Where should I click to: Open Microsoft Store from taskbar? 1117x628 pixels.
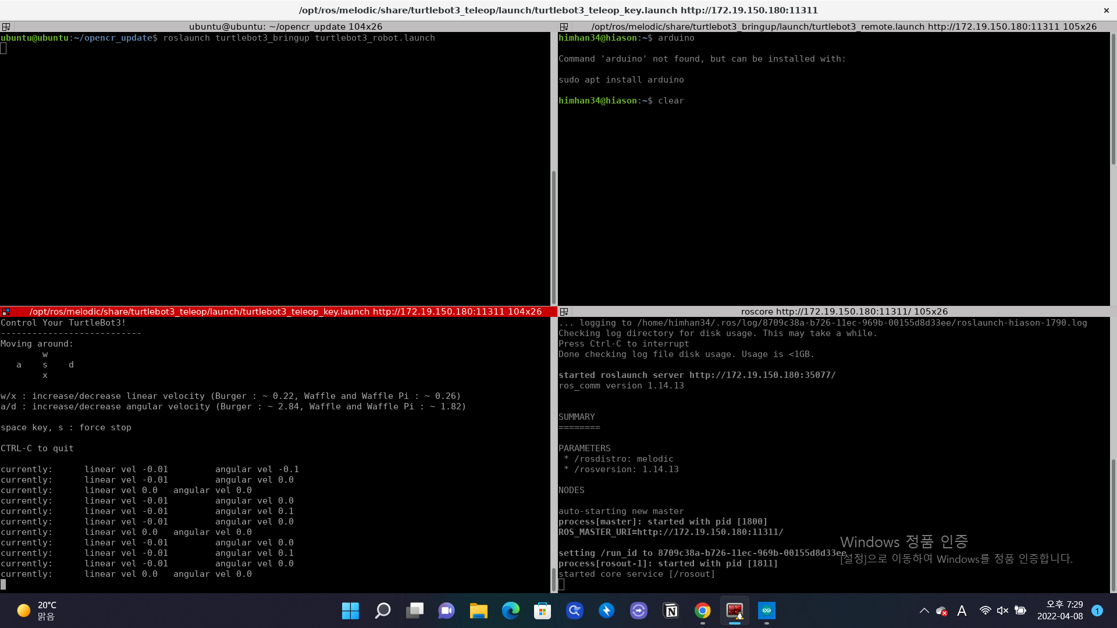click(543, 611)
